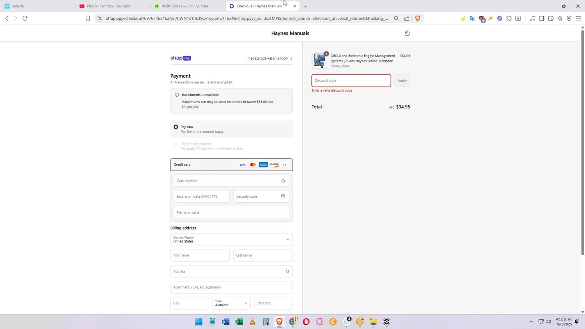Open the Windows Start menu
The image size is (585, 329).
tap(199, 322)
